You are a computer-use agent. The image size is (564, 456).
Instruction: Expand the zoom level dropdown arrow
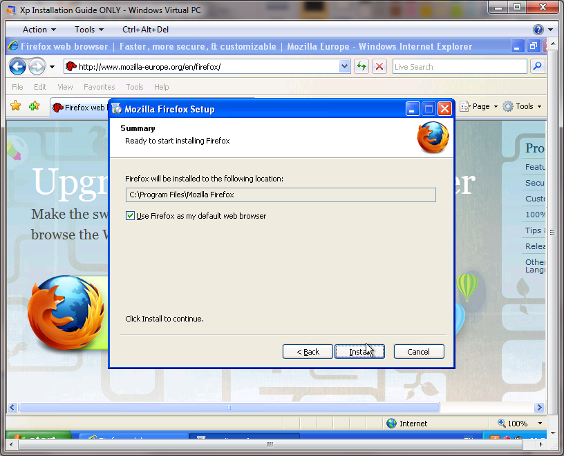tap(540, 424)
